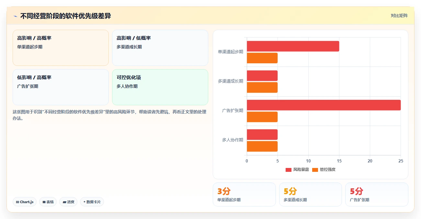The width and height of the screenshot is (421, 219).
Task: Click the orange 管控强度 bar for 广告扩张期
Action: (x=262, y=117)
